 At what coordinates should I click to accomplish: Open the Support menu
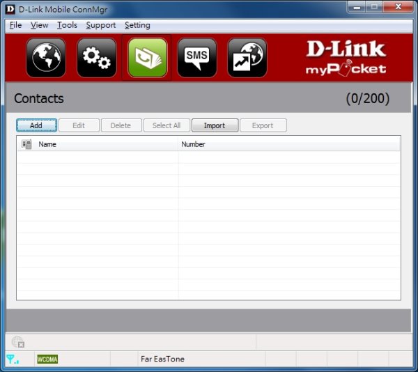pyautogui.click(x=101, y=25)
